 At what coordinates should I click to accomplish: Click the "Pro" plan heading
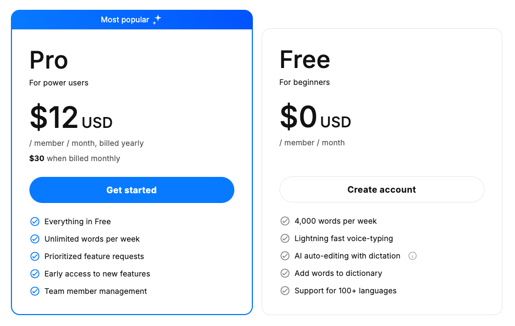pyautogui.click(x=49, y=60)
